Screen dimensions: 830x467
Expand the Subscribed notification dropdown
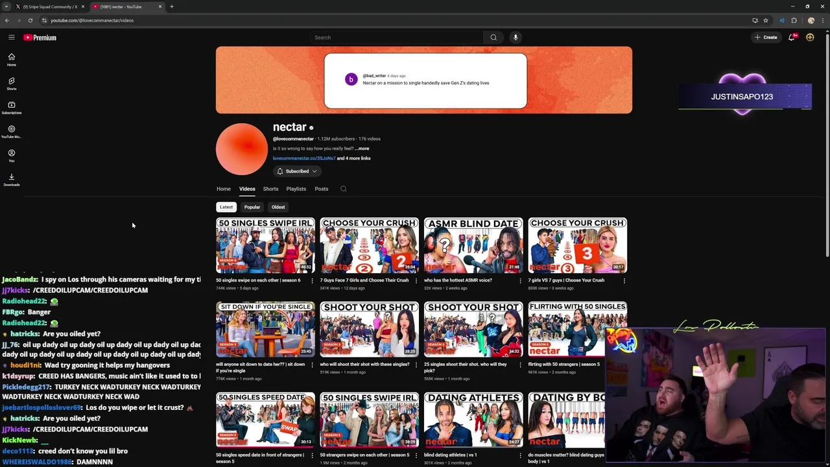[297, 171]
